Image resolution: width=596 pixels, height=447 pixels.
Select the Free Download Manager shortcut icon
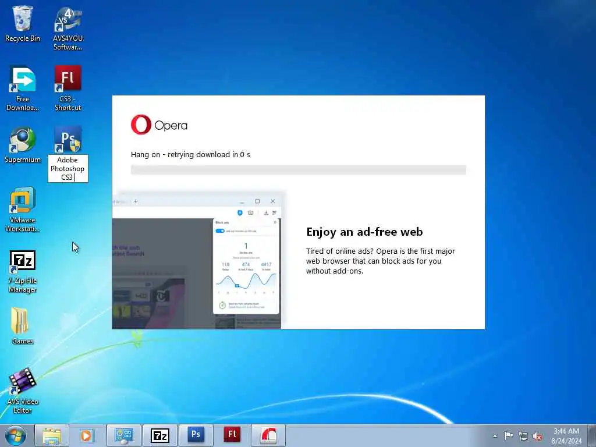pos(23,88)
